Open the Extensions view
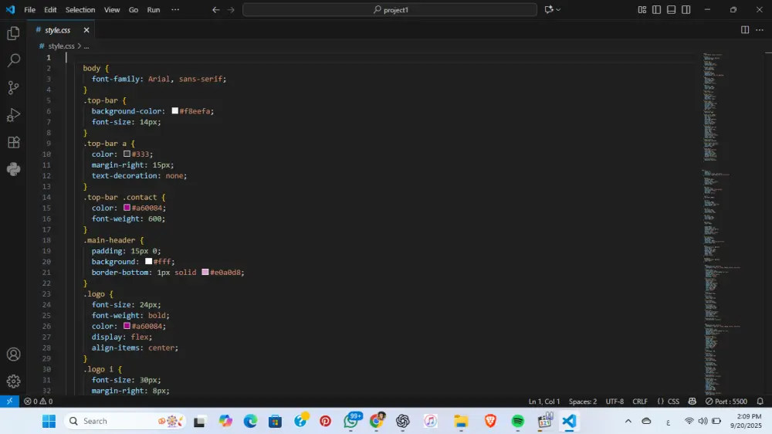Screen dimensions: 772x434 click(13, 142)
